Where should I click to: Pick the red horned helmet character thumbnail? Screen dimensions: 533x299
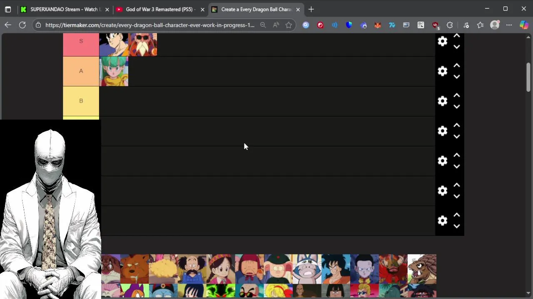click(x=393, y=269)
